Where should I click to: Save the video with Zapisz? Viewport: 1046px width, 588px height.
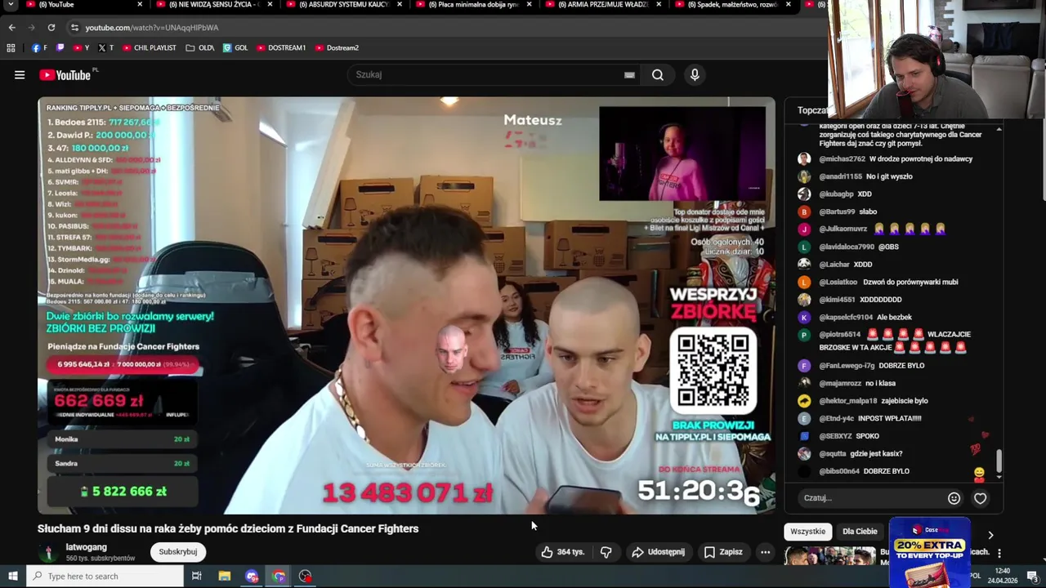(x=723, y=552)
